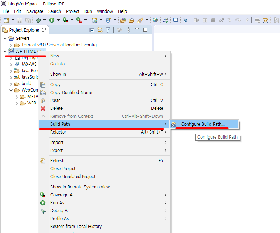
Task: Open the Window menu
Action: pyautogui.click(x=105, y=11)
